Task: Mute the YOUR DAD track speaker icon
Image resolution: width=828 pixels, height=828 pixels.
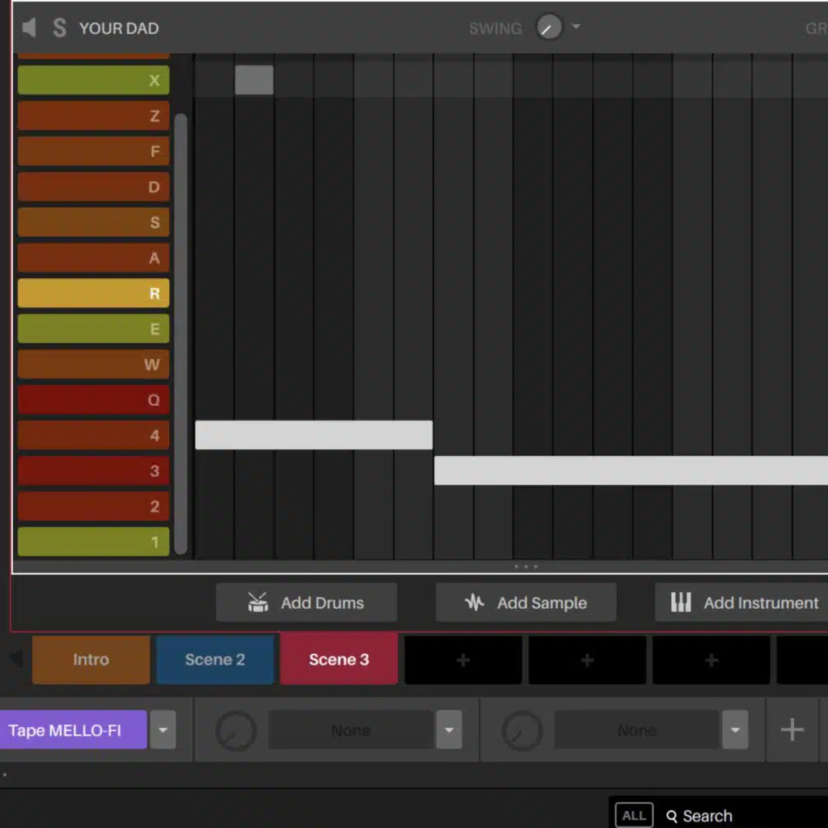Action: 29,27
